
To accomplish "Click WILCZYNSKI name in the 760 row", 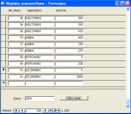I will pyautogui.click(x=40, y=25).
